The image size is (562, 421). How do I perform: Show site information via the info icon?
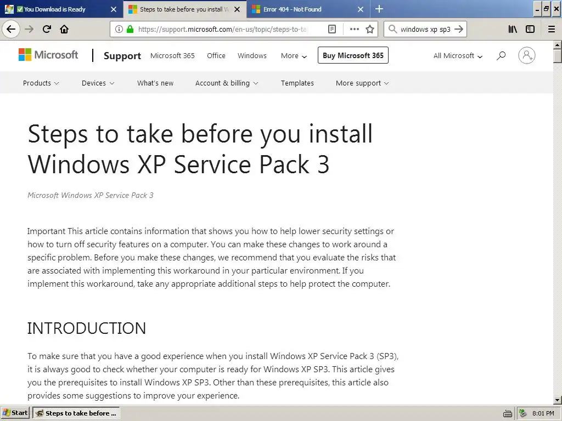(119, 30)
